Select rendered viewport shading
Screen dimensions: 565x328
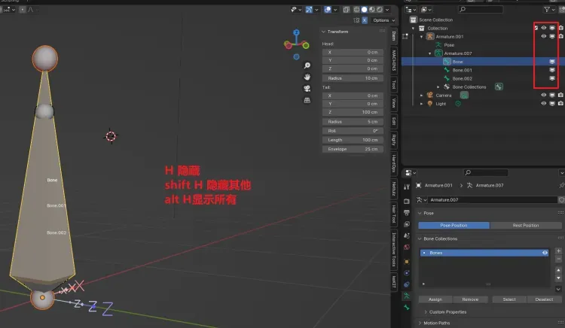[x=380, y=10]
